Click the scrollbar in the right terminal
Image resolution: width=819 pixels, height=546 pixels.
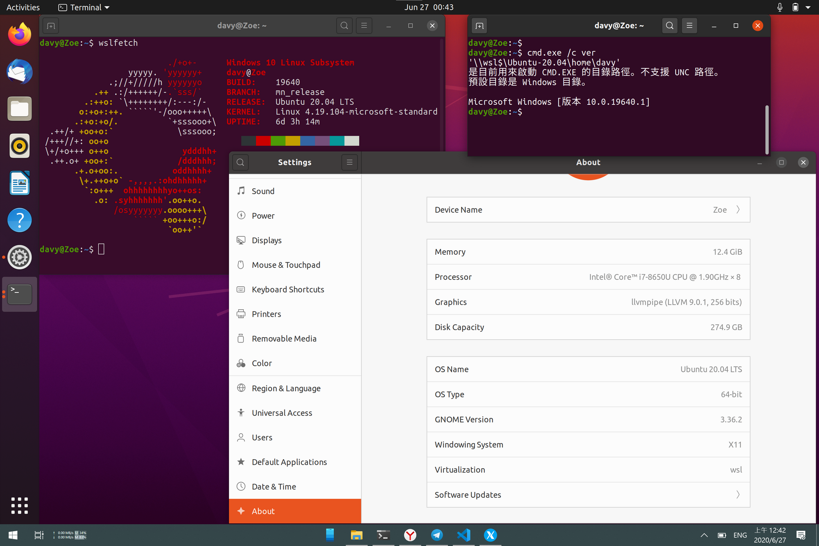point(767,129)
